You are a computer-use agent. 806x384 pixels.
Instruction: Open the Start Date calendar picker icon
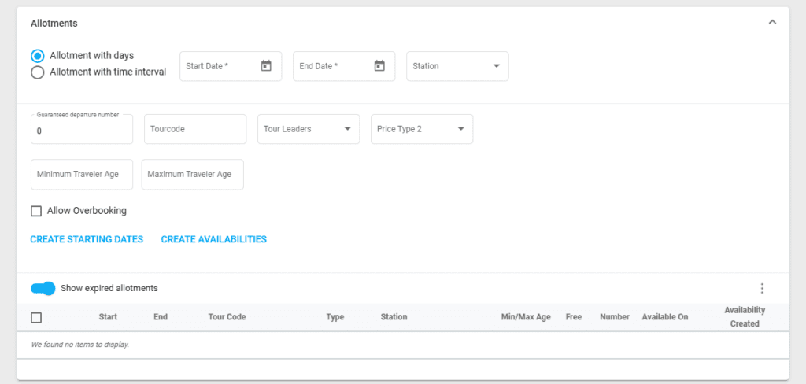(x=266, y=66)
